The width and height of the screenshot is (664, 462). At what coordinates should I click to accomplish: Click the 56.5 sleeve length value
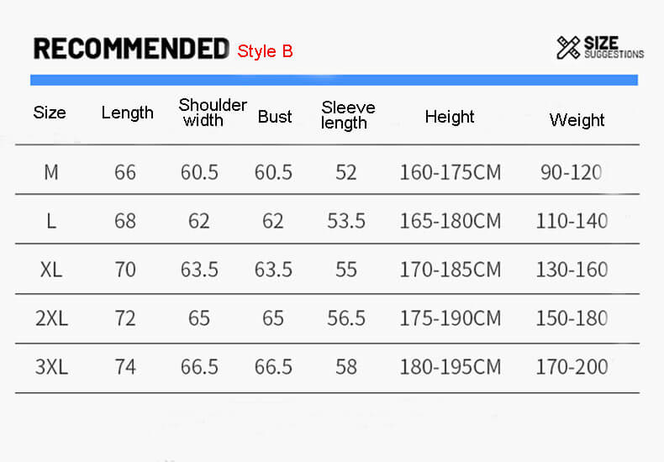click(346, 318)
